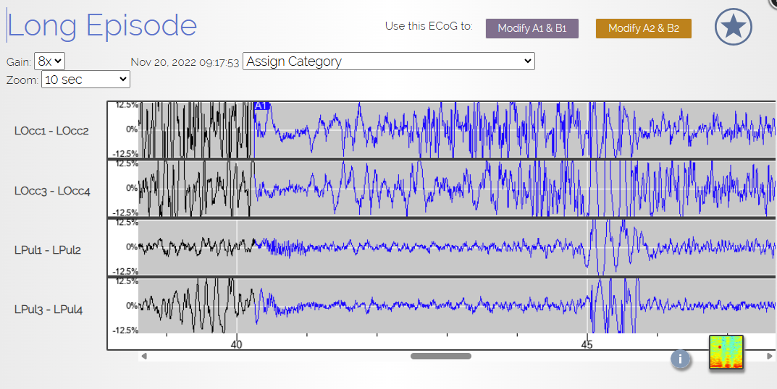Click the Long Episode title text
Screen dimensions: 777x389
click(102, 26)
